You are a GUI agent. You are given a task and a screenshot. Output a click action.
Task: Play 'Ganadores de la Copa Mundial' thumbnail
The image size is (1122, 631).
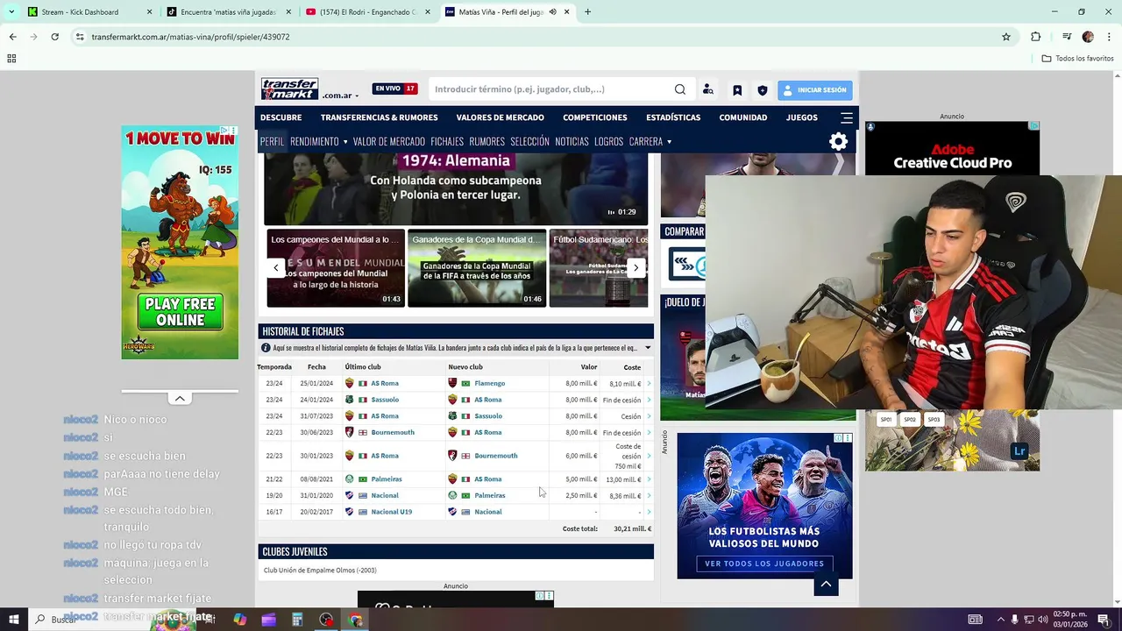477,268
